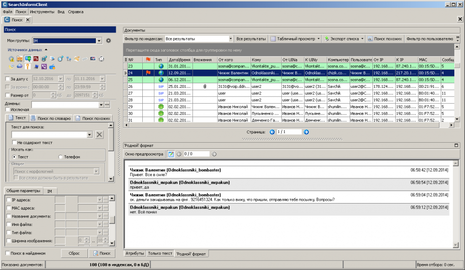Collapse the Источники данных section
465x270 pixels.
pos(46,50)
